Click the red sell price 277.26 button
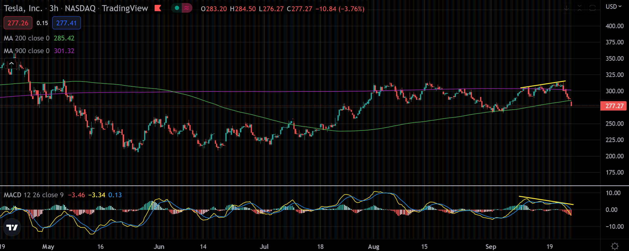Viewport: 629px width, 251px height. tap(18, 23)
